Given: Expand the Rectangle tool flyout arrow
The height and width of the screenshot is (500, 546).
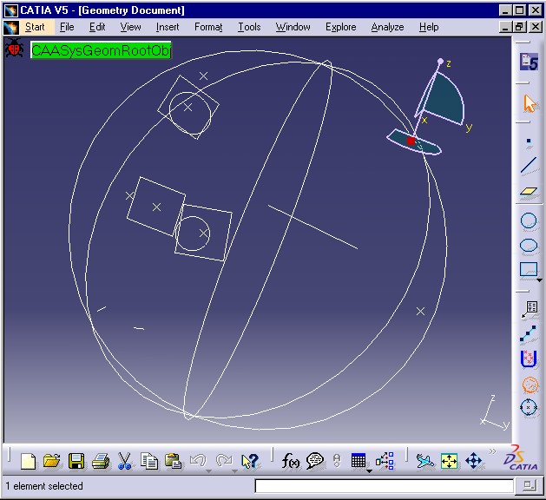Looking at the screenshot, I should click(540, 280).
